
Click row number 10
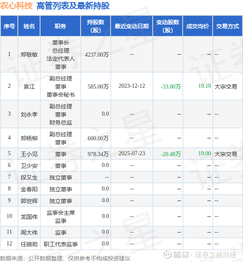coord(9,216)
